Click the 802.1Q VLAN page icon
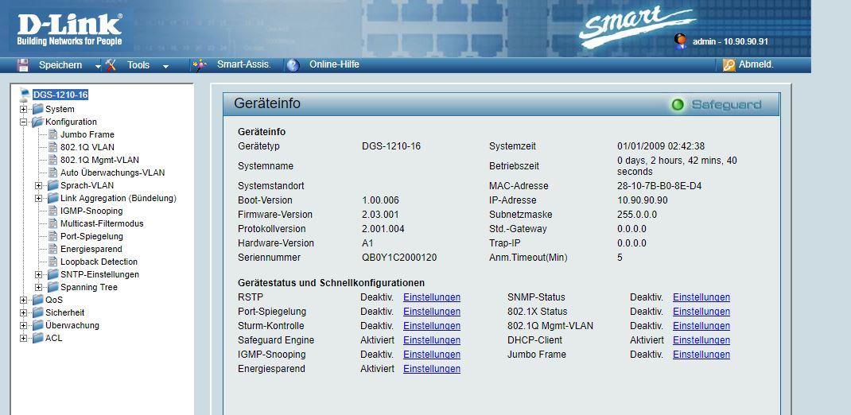 tap(52, 147)
